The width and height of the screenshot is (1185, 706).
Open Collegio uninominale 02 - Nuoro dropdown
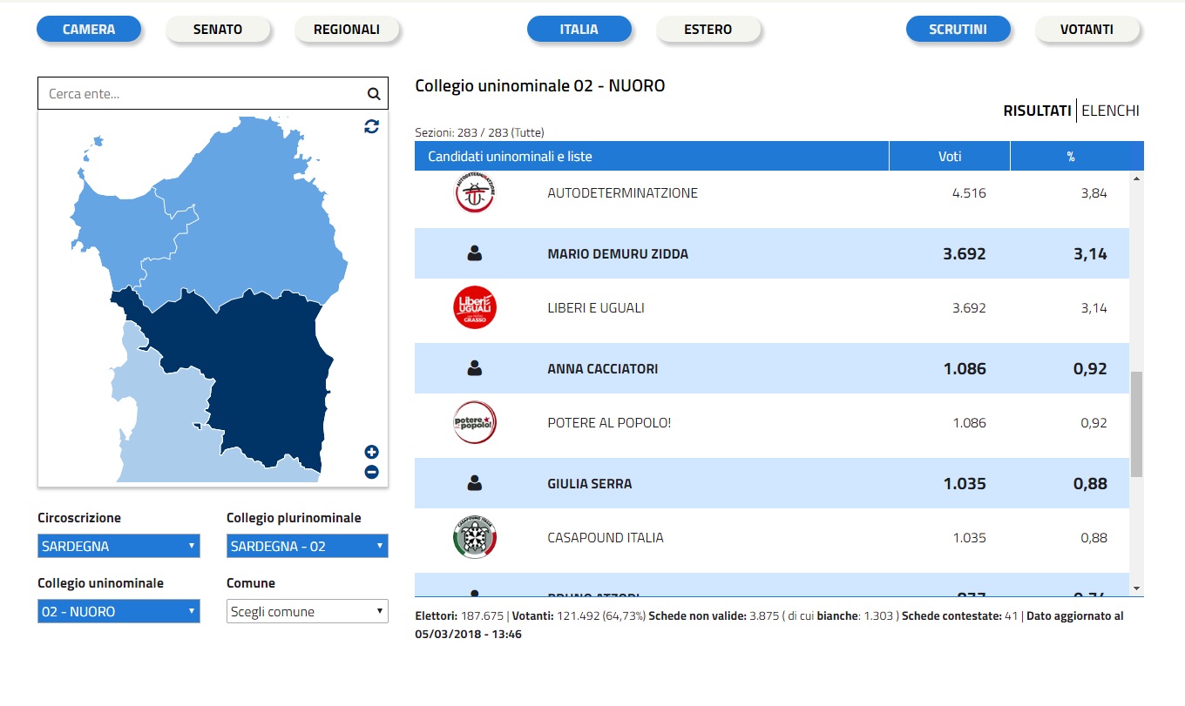click(118, 611)
